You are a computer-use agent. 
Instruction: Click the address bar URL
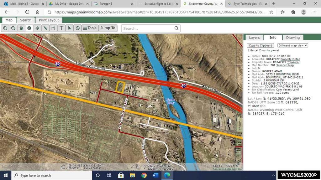click(160, 12)
